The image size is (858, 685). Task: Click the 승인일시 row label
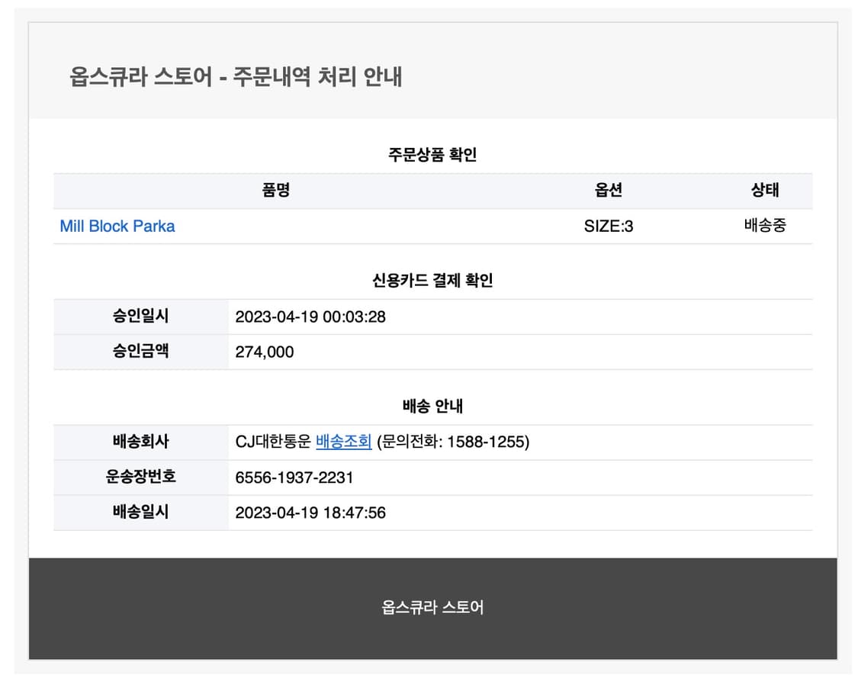click(x=140, y=317)
